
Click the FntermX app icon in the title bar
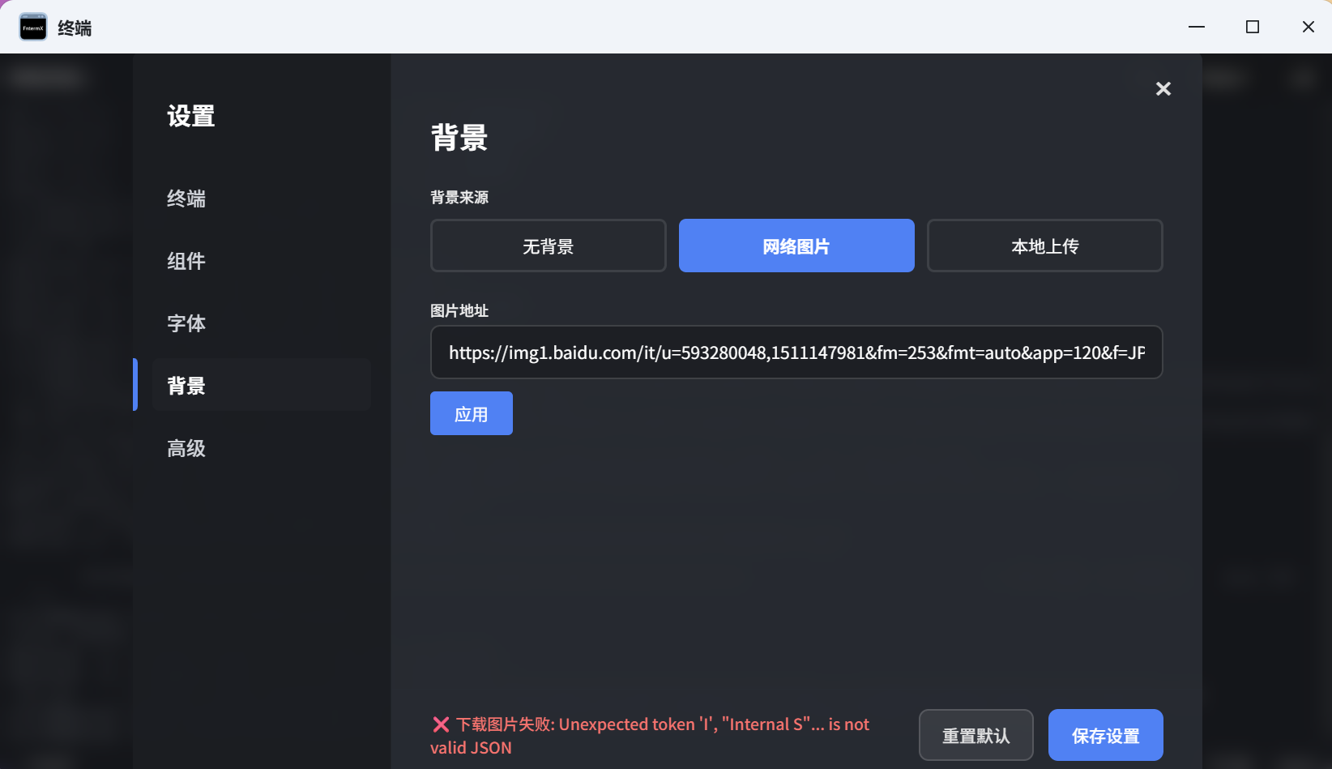32,26
